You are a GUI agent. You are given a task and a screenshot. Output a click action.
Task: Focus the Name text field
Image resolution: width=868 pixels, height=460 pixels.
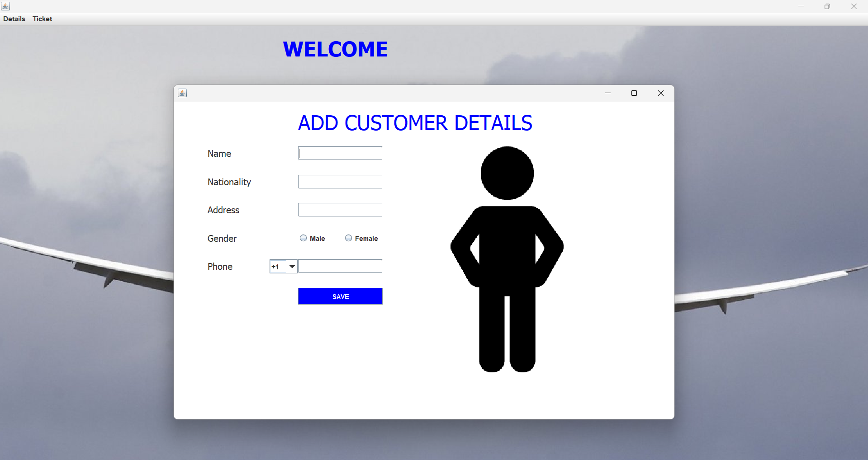[340, 153]
